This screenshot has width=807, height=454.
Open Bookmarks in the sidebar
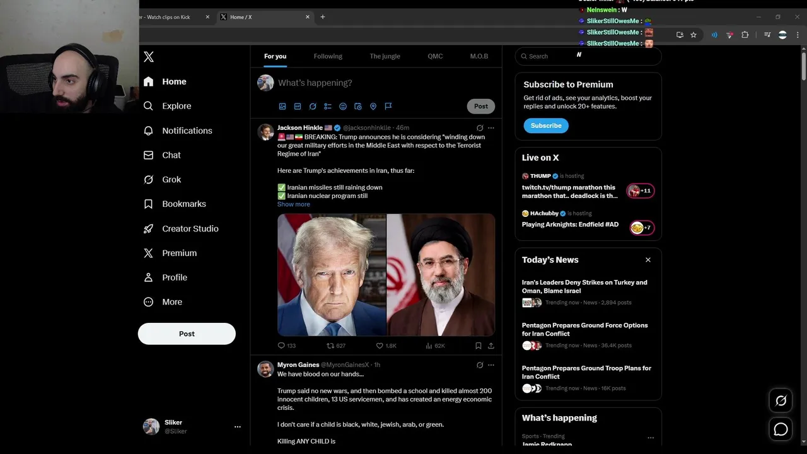(175, 204)
